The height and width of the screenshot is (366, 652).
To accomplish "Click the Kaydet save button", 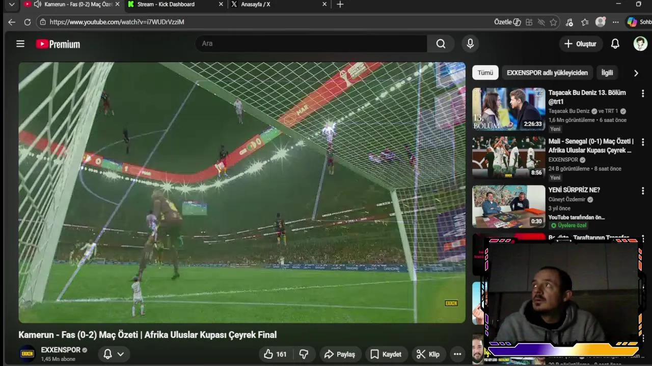I will [x=386, y=354].
